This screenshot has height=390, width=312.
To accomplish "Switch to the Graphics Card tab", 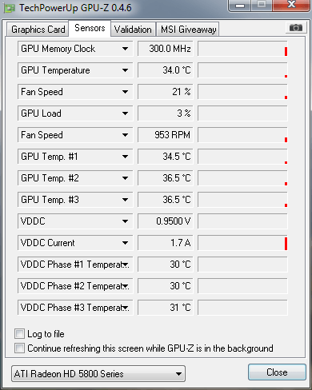I will tap(38, 29).
